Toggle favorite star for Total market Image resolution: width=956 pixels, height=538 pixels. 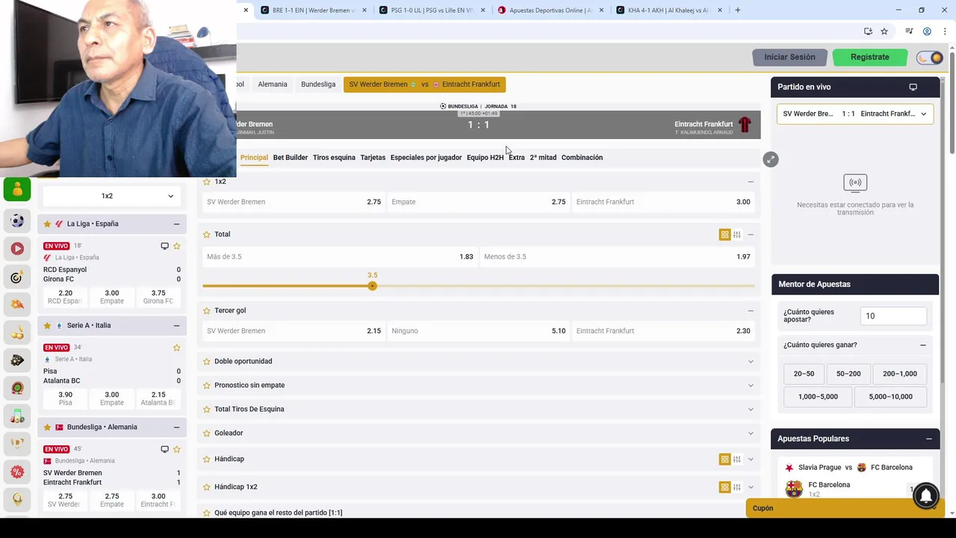coord(207,235)
